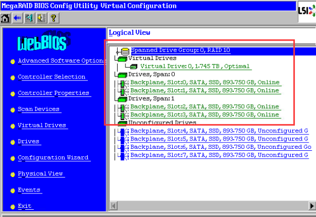Select unconfigured drive in Backplane Slot:6
This screenshot has height=217, width=316.
(x=220, y=147)
